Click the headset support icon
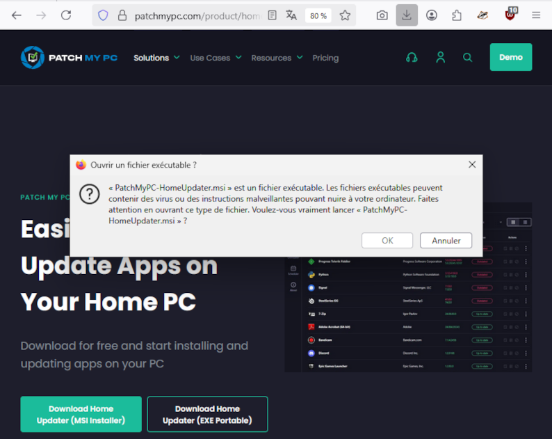Viewport: 552px width, 439px height. [x=412, y=58]
